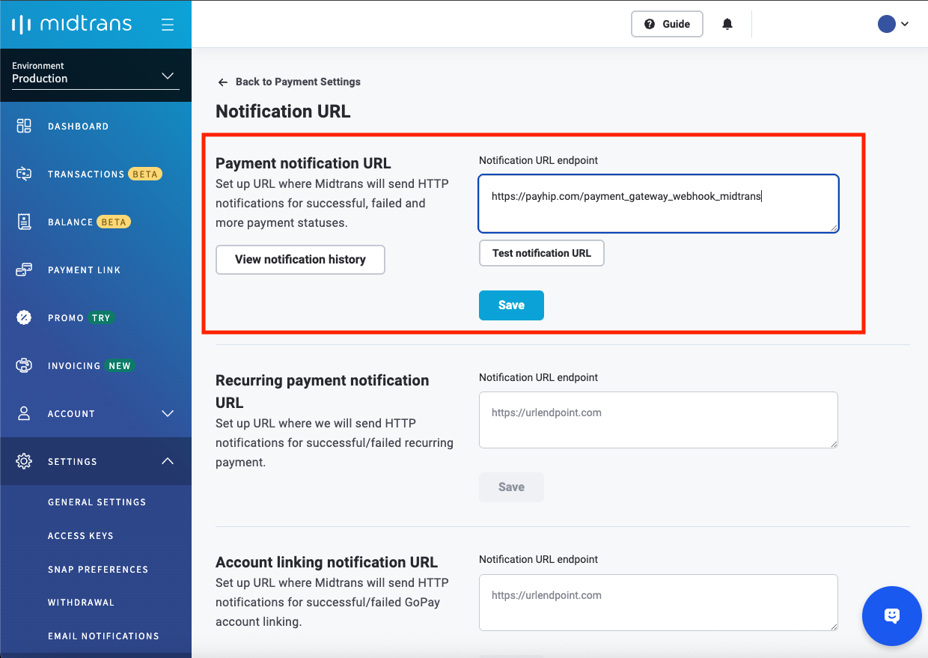928x658 pixels.
Task: Click the Account linking notification URL heading
Action: pyautogui.click(x=326, y=562)
